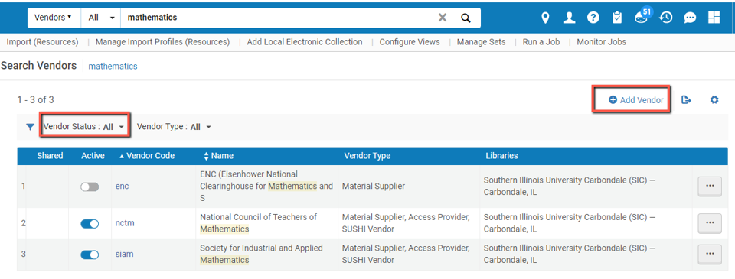This screenshot has height=279, width=735.
Task: Click the Active column header
Action: coord(93,156)
